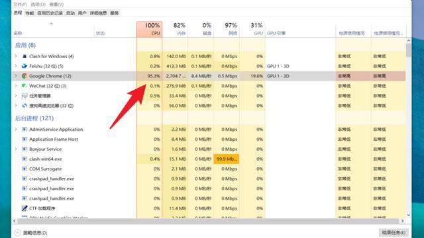Screen dimensions: 424x238
Task: Sort by the GPU percentage column header
Action: click(252, 29)
